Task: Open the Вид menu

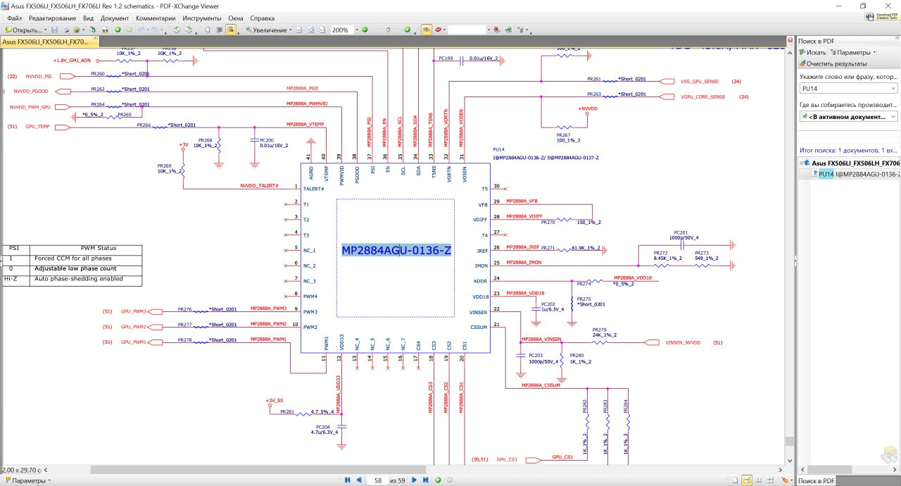Action: [x=88, y=18]
